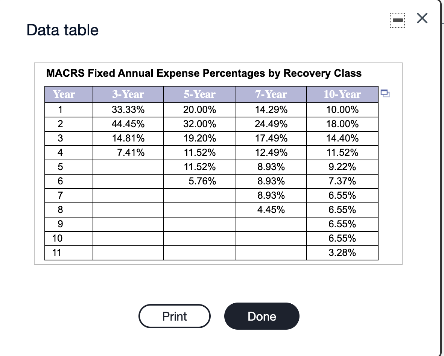Click the dashed minimize icon near top right
Image resolution: width=444 pixels, height=356 pixels.
[398, 20]
